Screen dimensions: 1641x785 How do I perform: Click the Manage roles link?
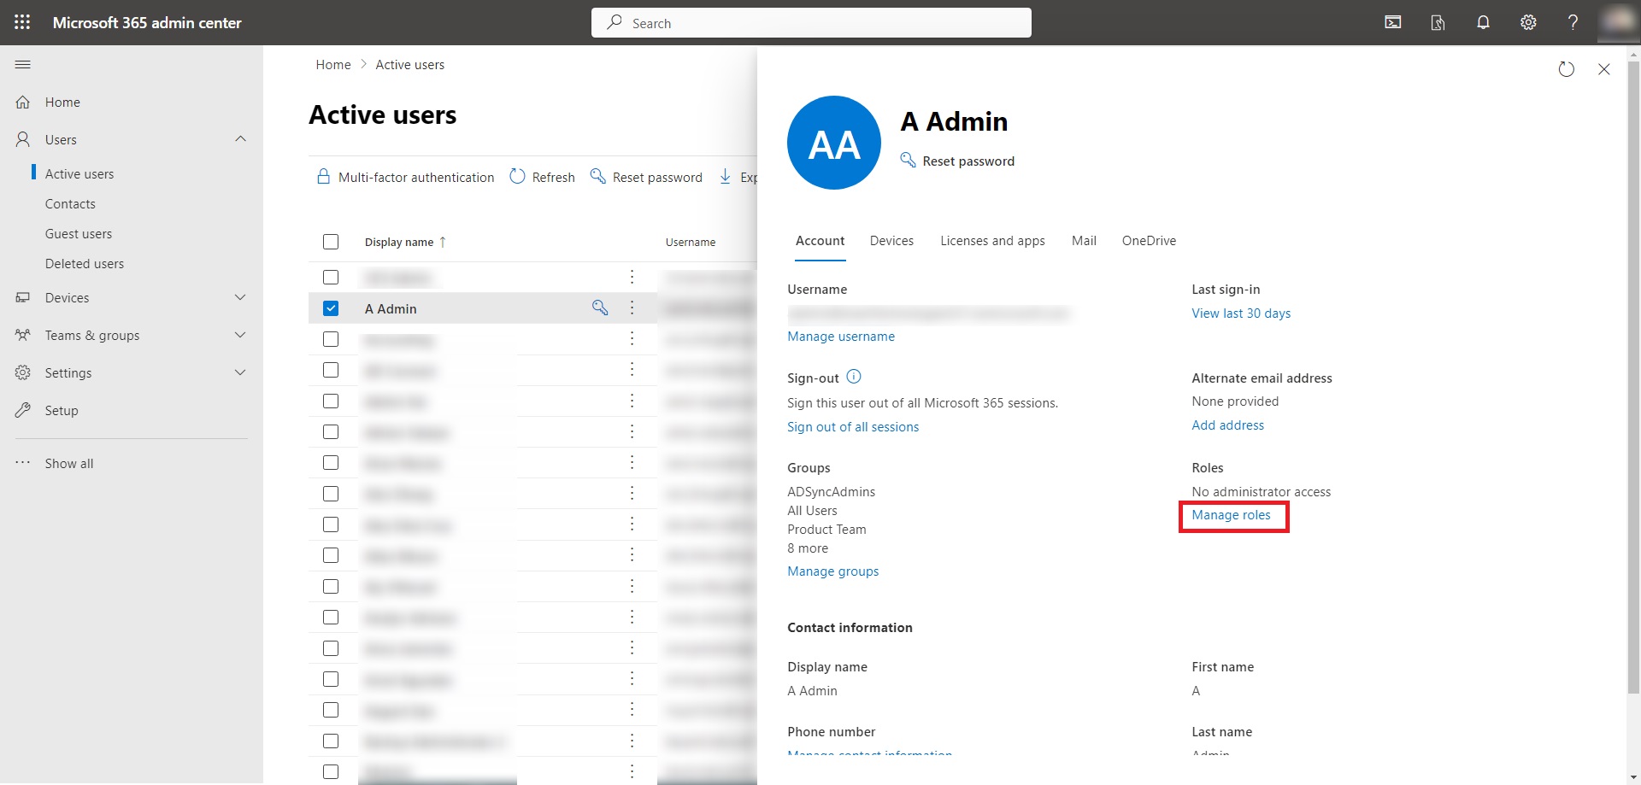[1231, 515]
